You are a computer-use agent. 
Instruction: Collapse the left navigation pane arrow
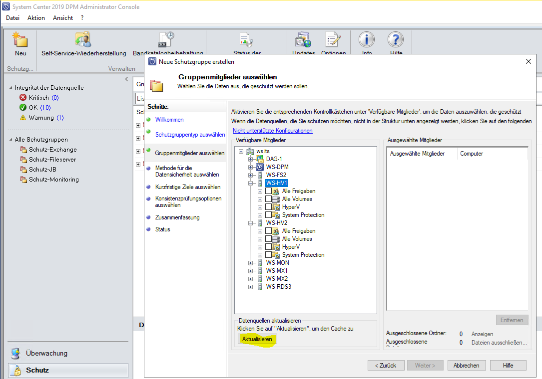(126, 79)
